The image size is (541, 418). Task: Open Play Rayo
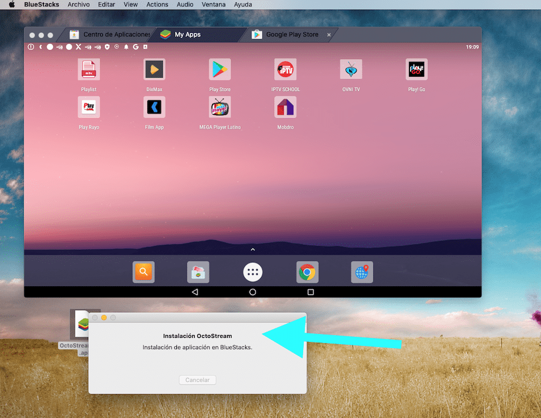click(x=89, y=107)
